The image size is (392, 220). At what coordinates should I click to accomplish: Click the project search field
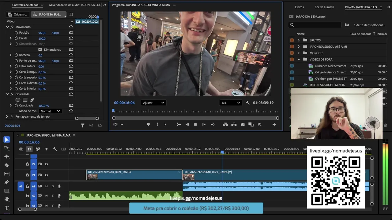(x=315, y=25)
